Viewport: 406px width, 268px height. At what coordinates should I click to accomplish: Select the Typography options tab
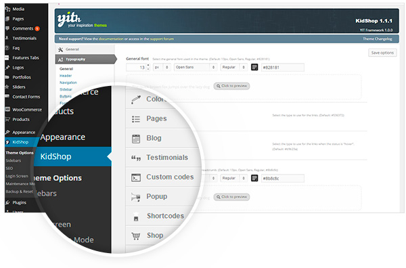pyautogui.click(x=86, y=60)
